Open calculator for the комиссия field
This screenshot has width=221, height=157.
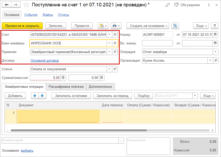click(102, 78)
